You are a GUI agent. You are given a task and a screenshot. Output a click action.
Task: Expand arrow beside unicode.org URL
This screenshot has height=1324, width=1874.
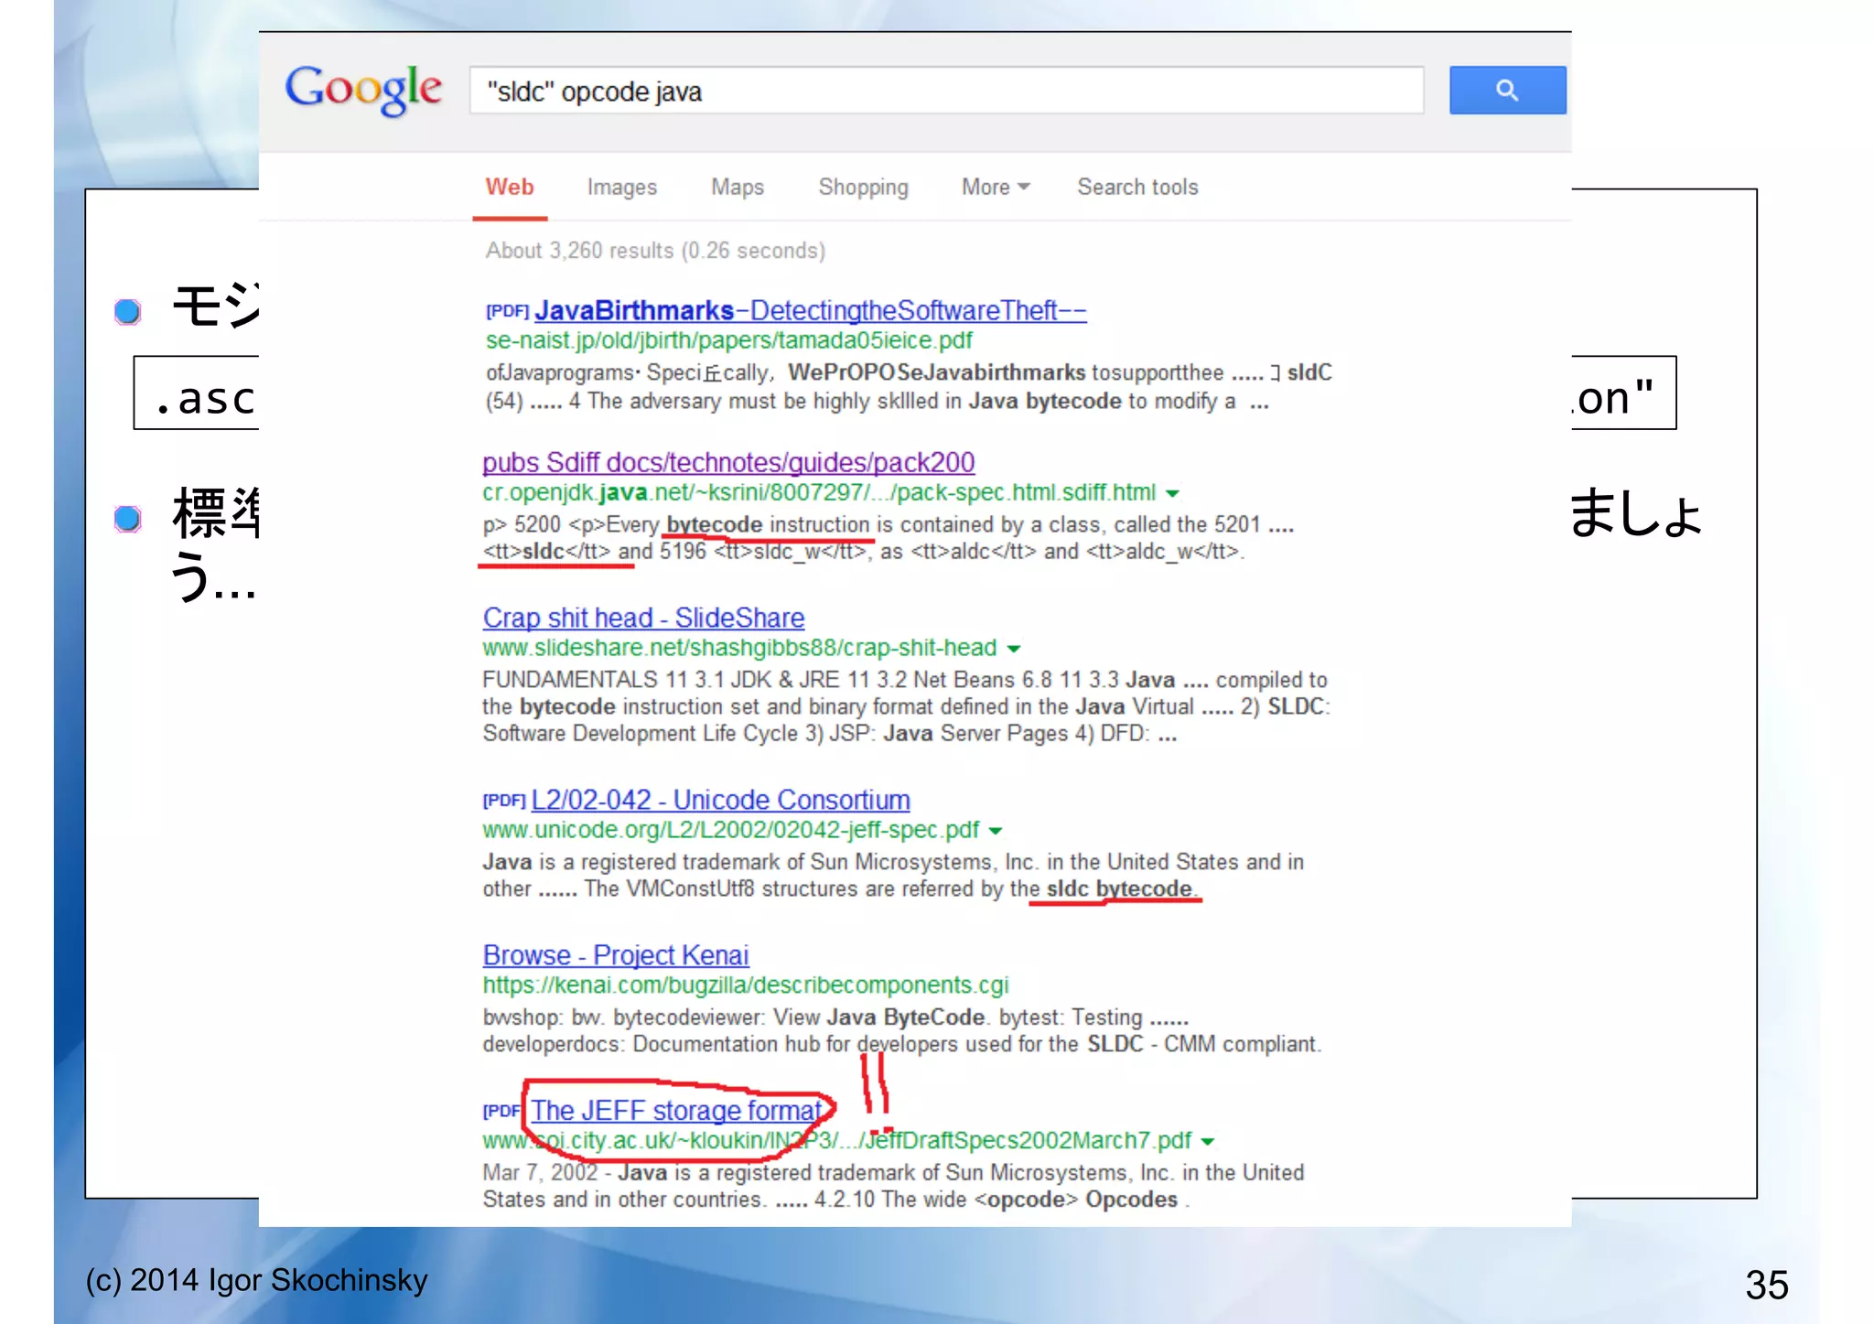[x=996, y=831]
